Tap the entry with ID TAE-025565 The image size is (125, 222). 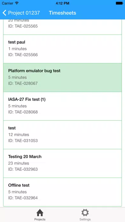[62, 27]
